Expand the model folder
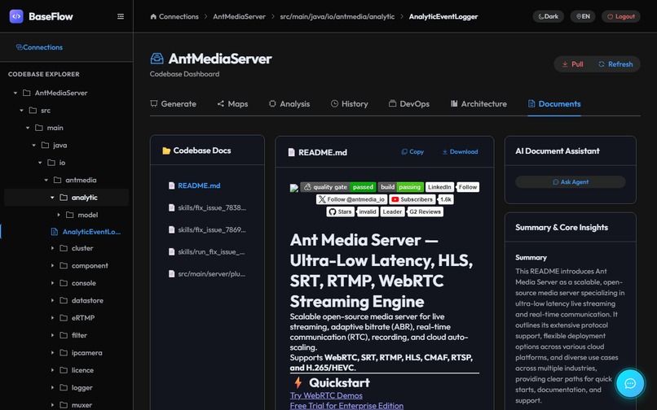 point(59,215)
